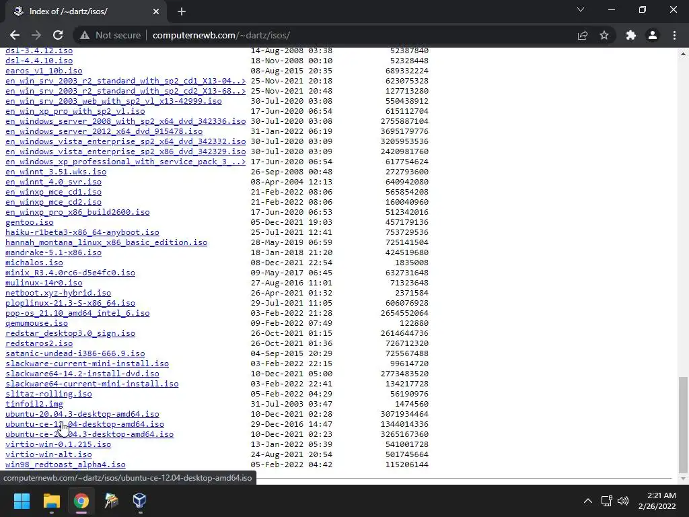Download ubuntu-20.04.3-desktop-amd64.iso
The image size is (689, 517).
click(82, 415)
